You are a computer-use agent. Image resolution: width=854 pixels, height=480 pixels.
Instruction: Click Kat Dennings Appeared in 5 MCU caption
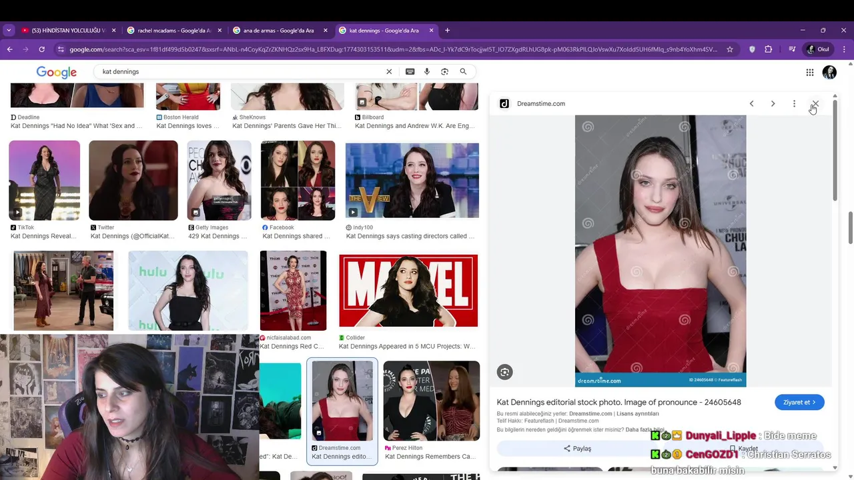pos(407,346)
